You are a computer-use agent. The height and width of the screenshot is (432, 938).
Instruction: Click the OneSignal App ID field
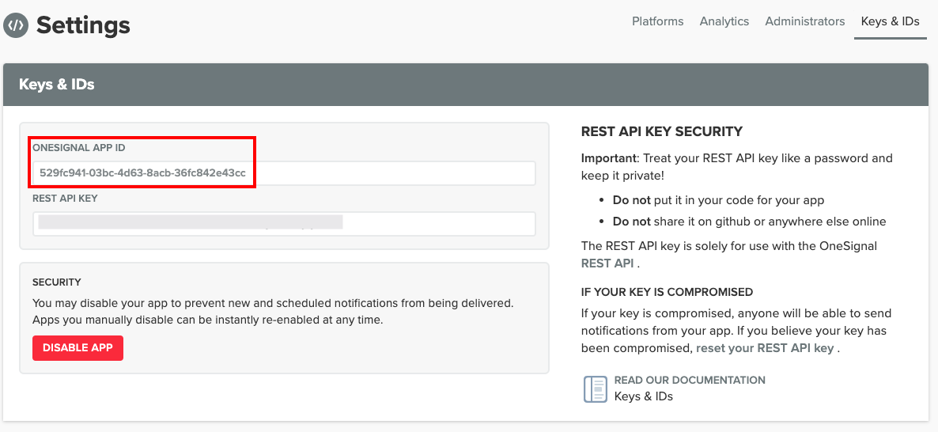(x=284, y=173)
